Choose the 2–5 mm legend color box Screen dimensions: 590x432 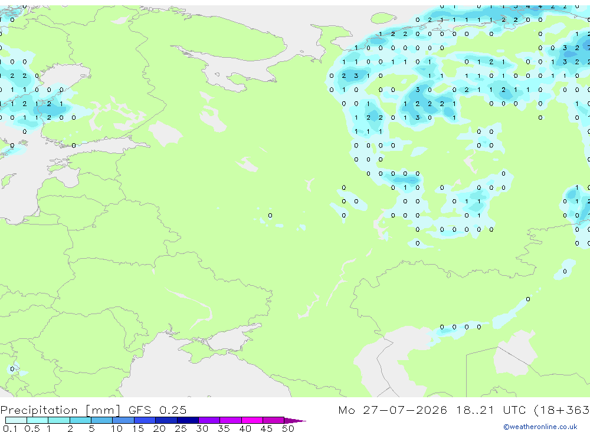tap(80, 420)
